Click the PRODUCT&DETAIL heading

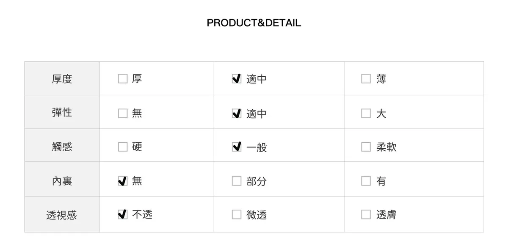click(254, 23)
